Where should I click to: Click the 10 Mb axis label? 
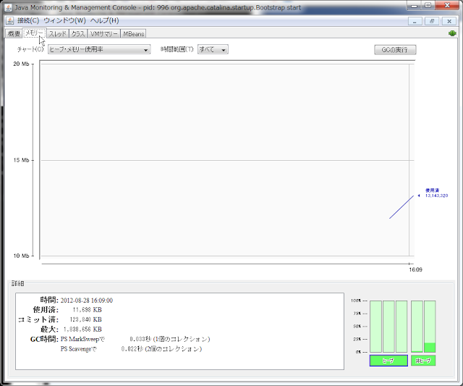click(21, 256)
